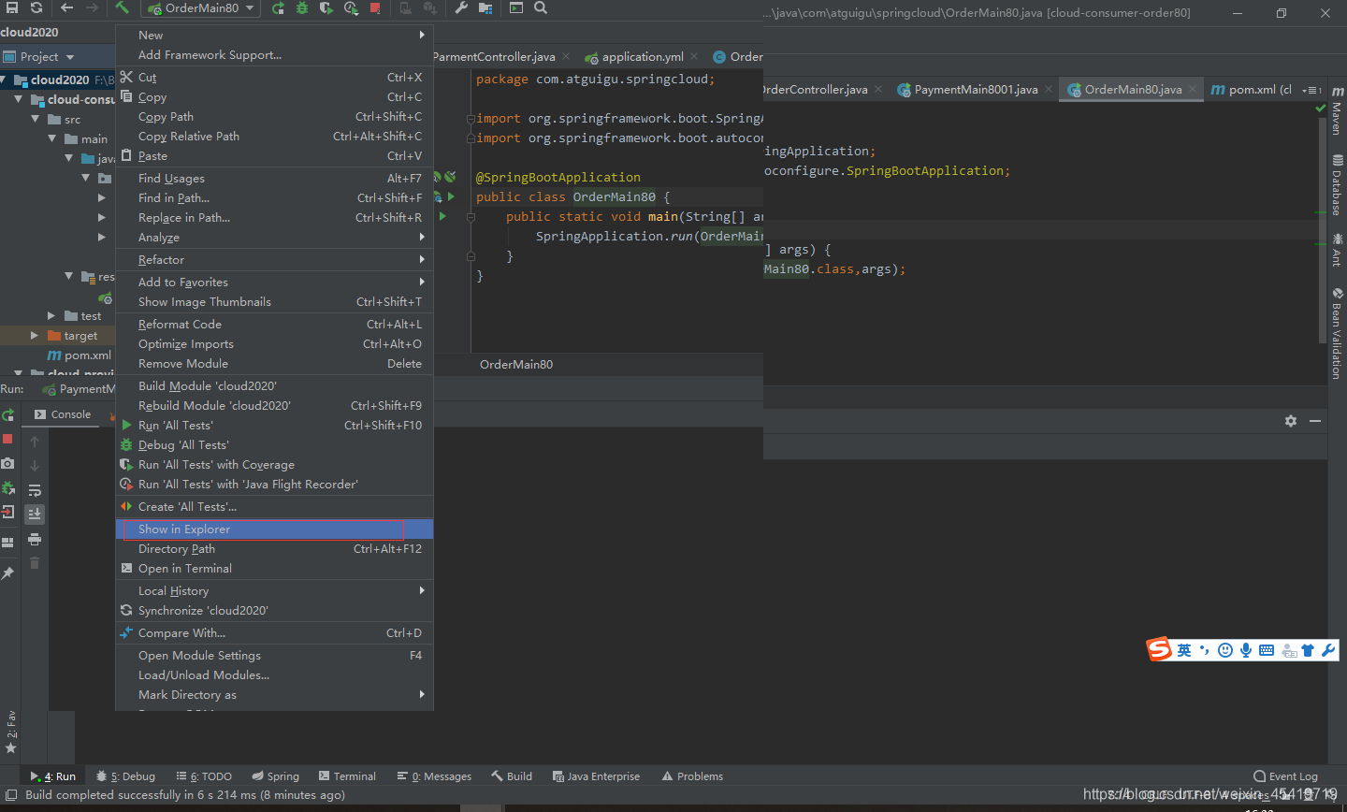Run OrderMain80 with the green run icon
This screenshot has height=812, width=1347.
pyautogui.click(x=279, y=9)
